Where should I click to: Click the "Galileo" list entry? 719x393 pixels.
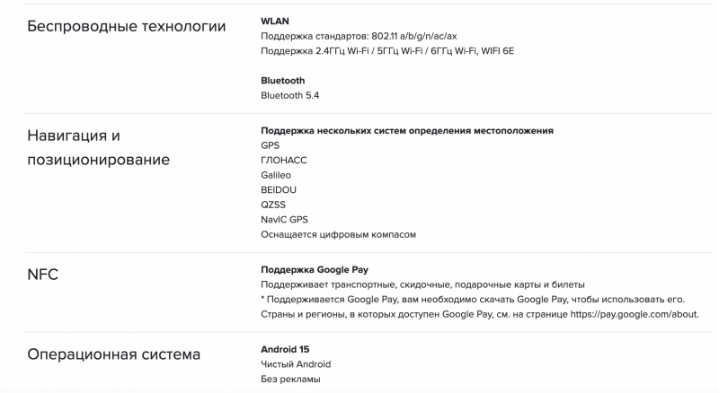pos(276,175)
